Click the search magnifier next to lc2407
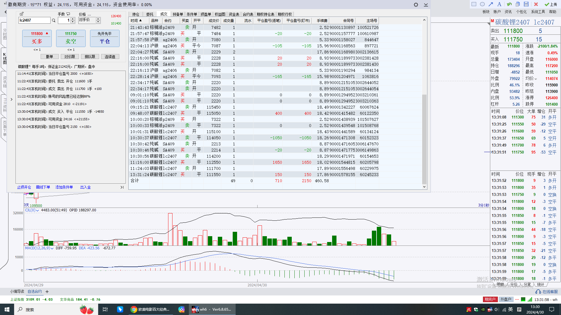This screenshot has width=561, height=315. 53,20
